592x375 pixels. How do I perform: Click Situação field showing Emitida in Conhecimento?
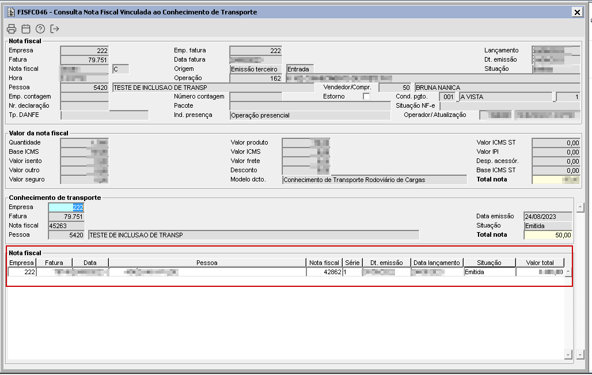point(548,226)
